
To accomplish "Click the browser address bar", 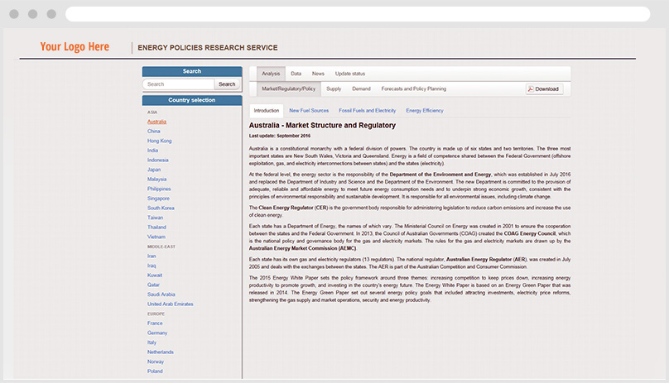I will [356, 14].
